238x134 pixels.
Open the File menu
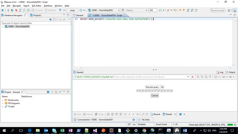(x=3, y=6)
